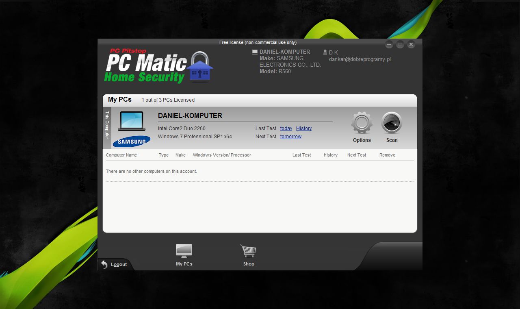The height and width of the screenshot is (309, 520).
Task: Click the dankar@dobreprogramy.pl email text
Action: 359,59
